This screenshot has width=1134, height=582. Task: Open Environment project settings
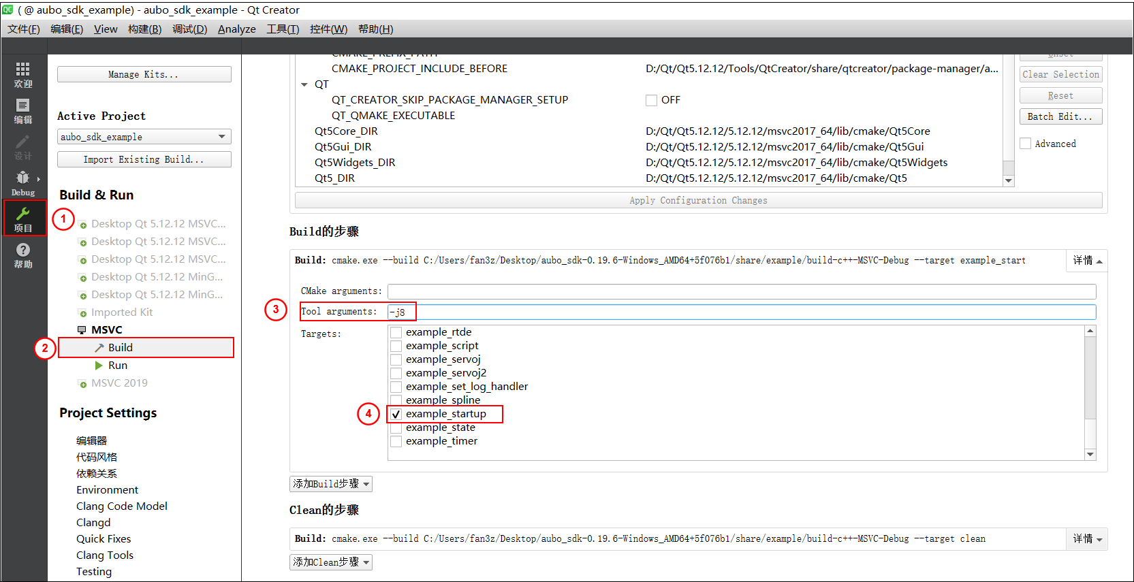107,490
